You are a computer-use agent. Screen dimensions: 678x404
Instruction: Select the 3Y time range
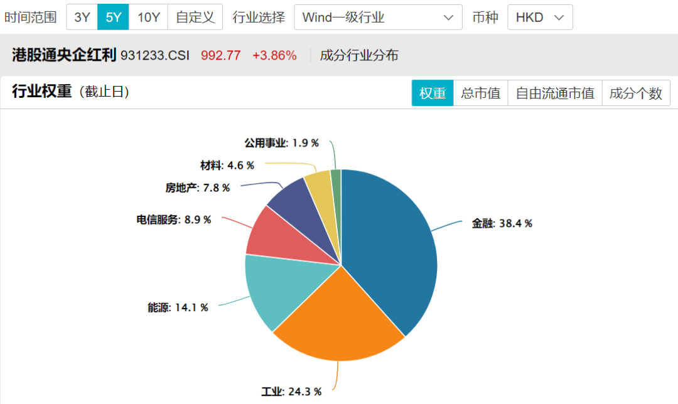pos(82,18)
